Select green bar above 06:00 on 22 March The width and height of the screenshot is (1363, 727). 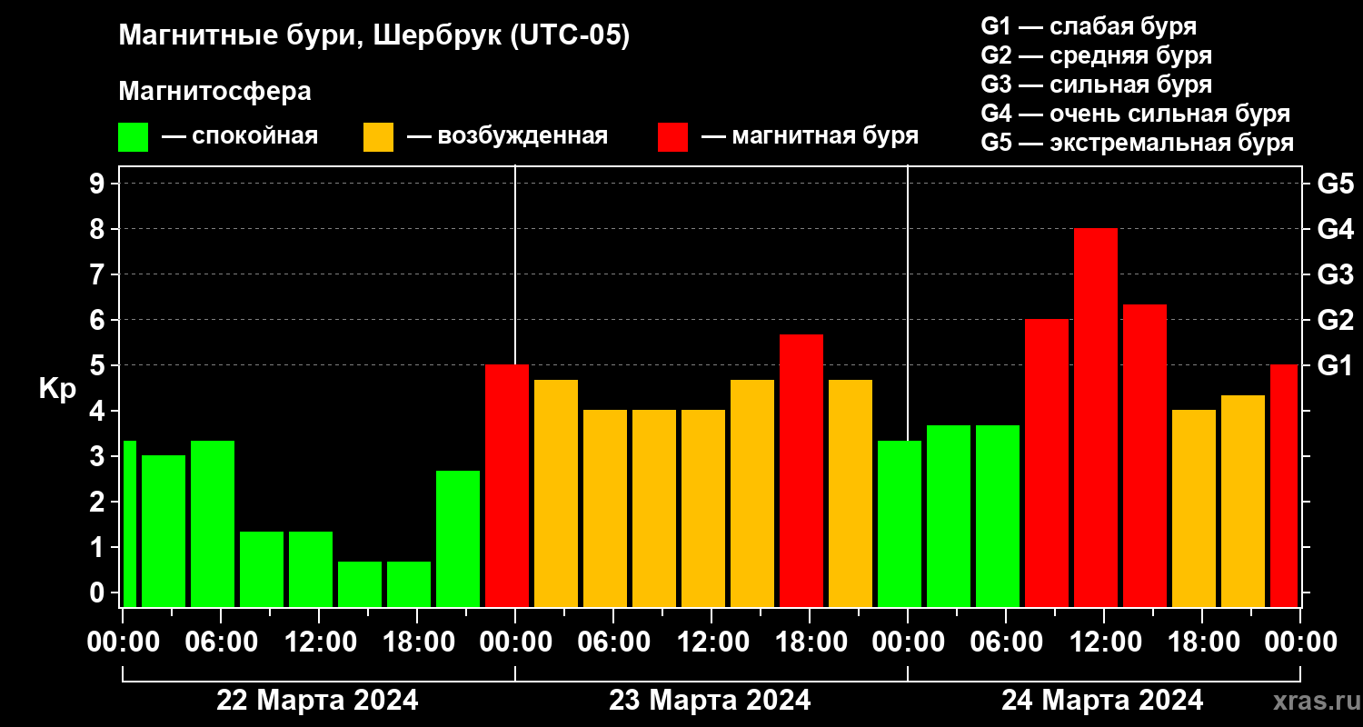coord(213,523)
